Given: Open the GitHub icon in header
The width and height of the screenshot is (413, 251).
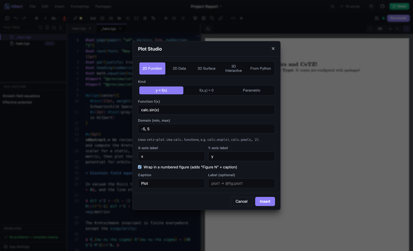Looking at the screenshot, I should 383,6.
